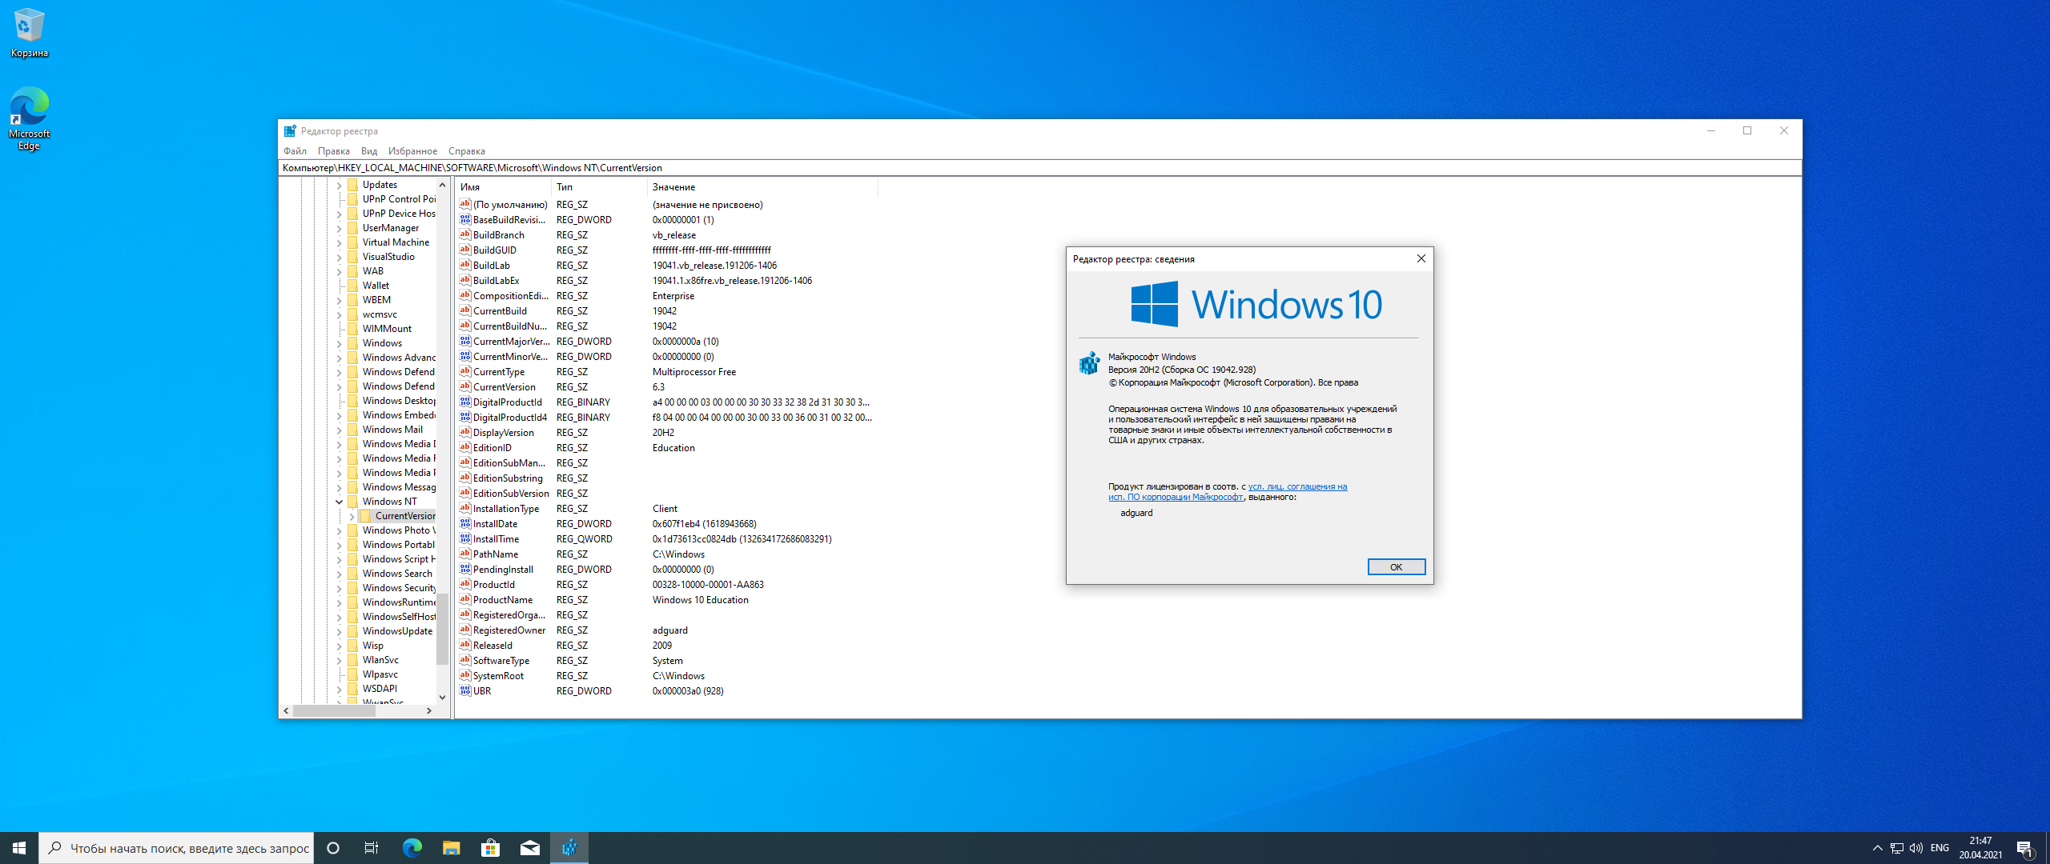Image resolution: width=2050 pixels, height=864 pixels.
Task: Show hidden system tray icons chevron
Action: 1877,848
